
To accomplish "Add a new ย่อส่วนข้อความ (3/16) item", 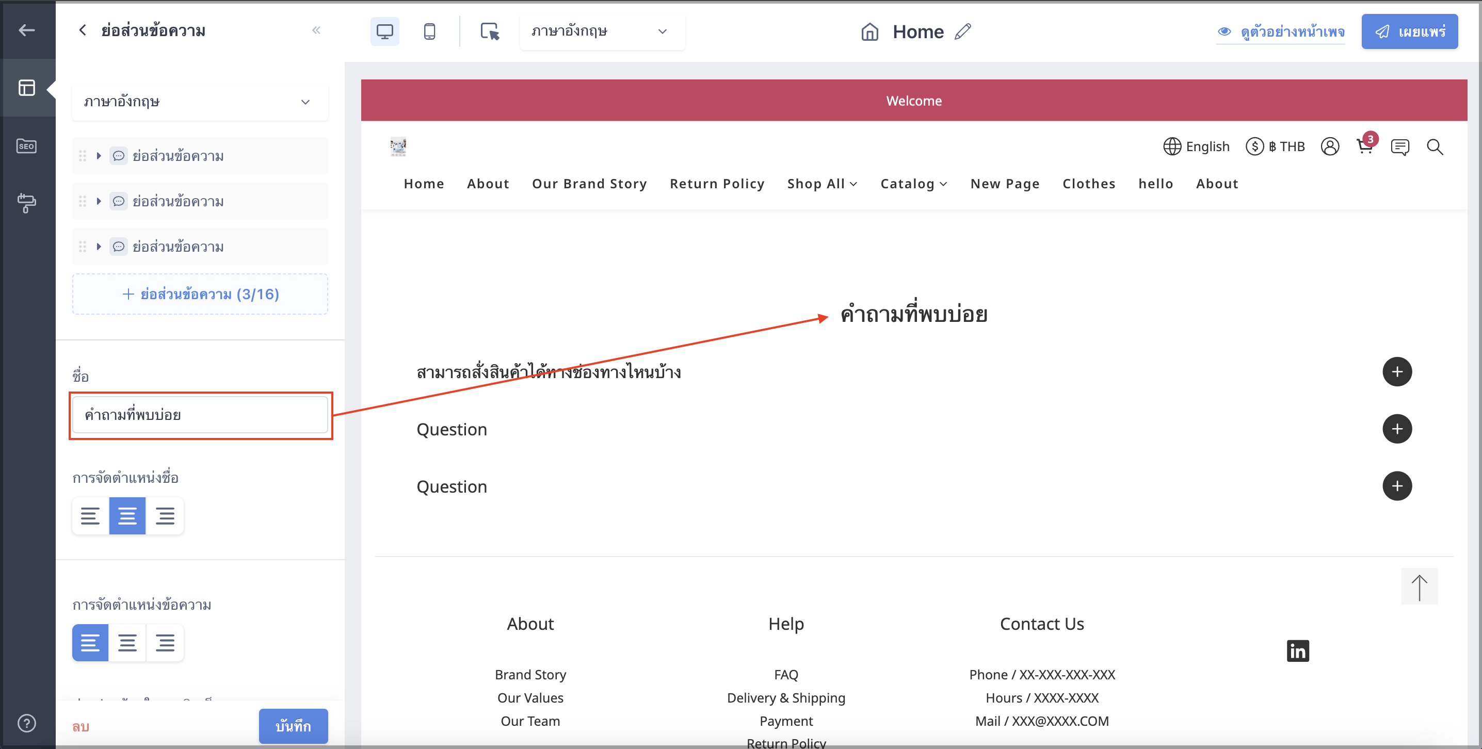I will (x=200, y=294).
